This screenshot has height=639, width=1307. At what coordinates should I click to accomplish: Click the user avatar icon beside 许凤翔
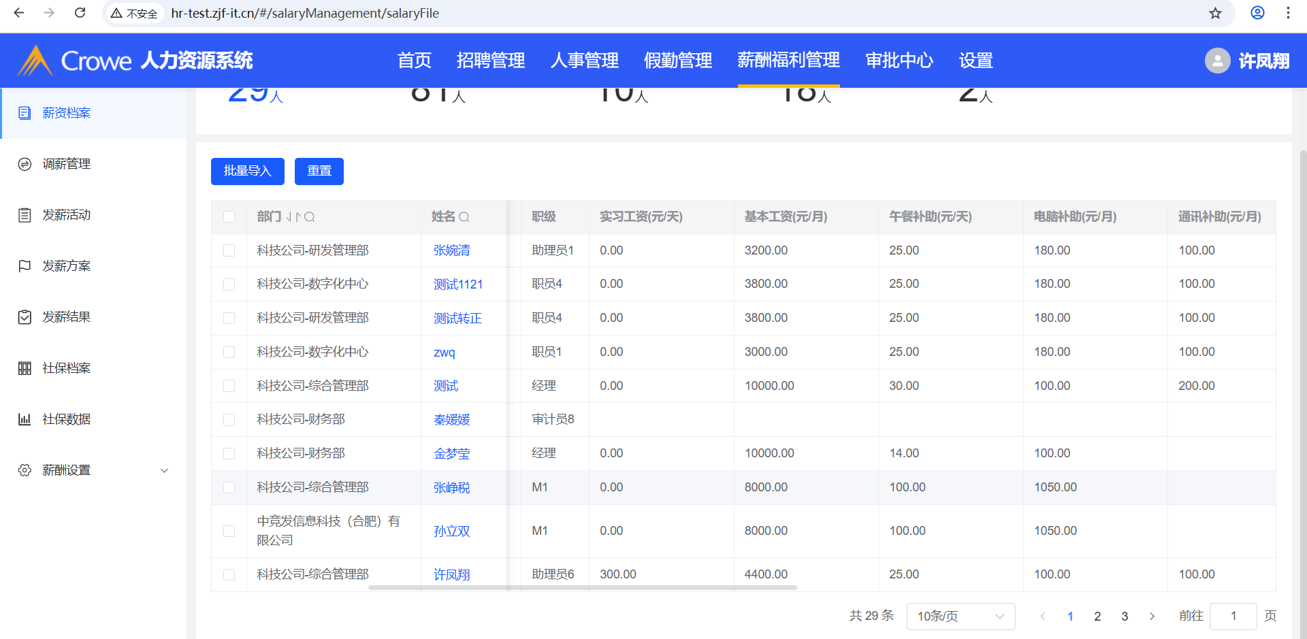tap(1217, 61)
